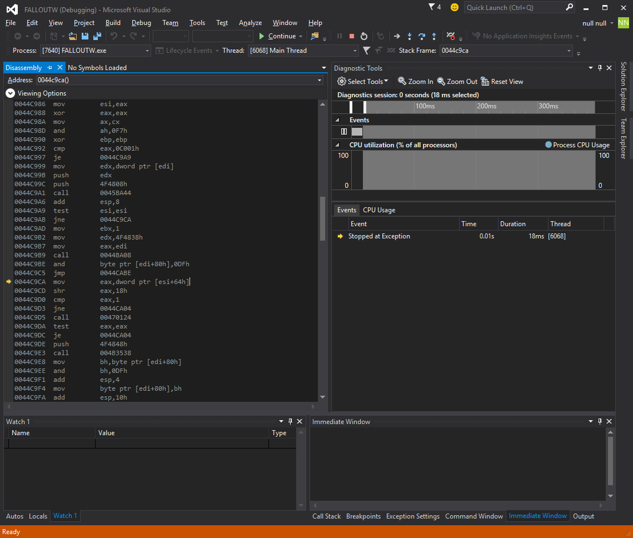Click the Continue button
Screen dimensions: 633x538
point(277,36)
